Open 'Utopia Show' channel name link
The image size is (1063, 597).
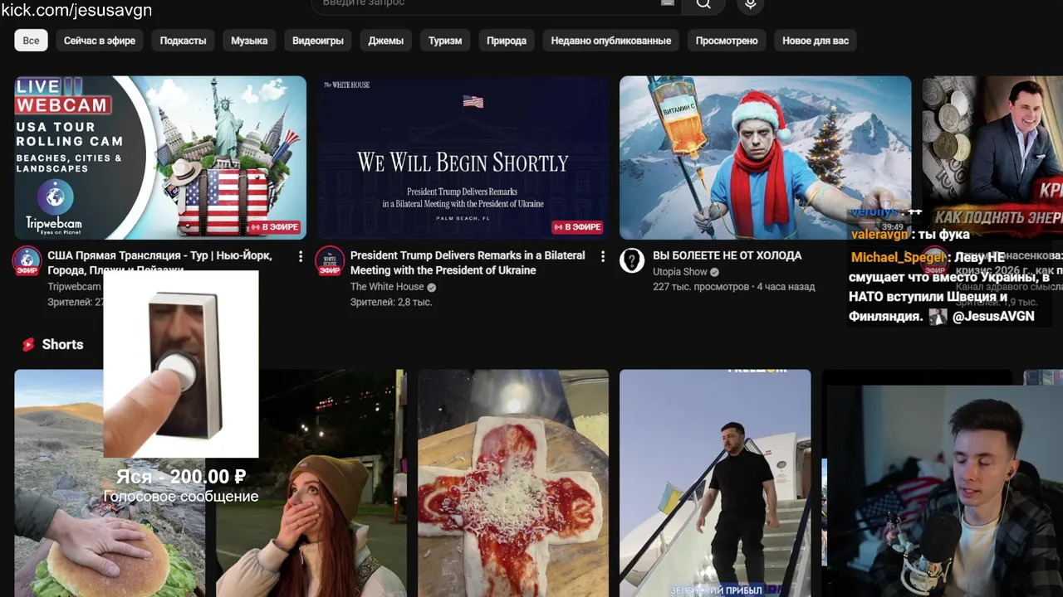click(x=680, y=272)
